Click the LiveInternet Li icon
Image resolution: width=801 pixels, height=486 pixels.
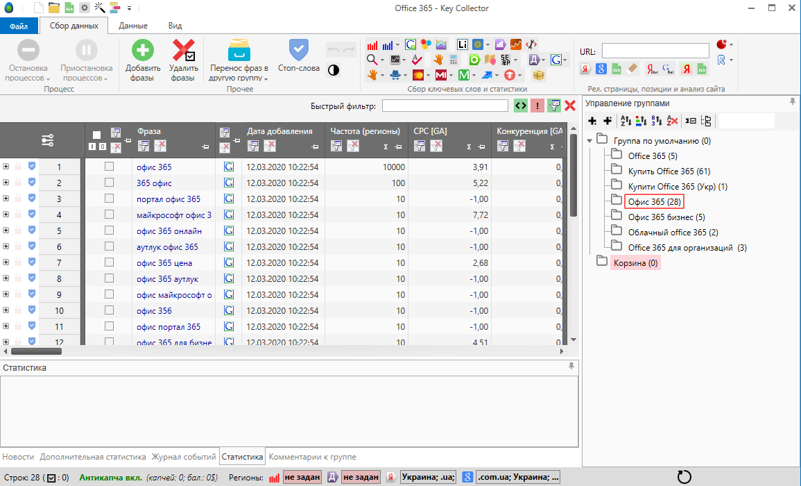(463, 44)
